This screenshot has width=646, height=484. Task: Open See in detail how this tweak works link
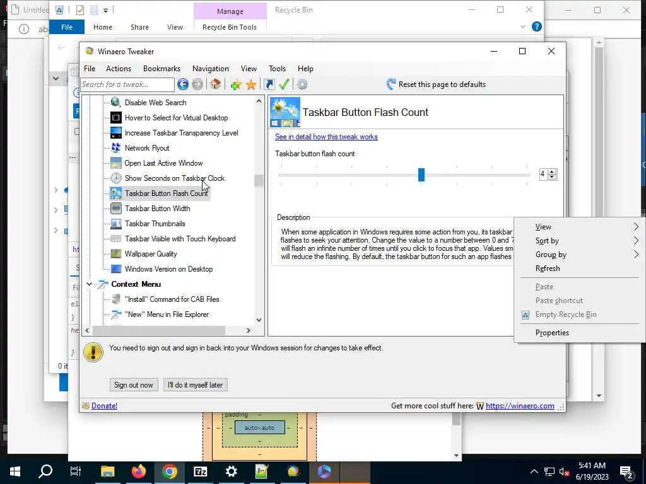pos(326,137)
